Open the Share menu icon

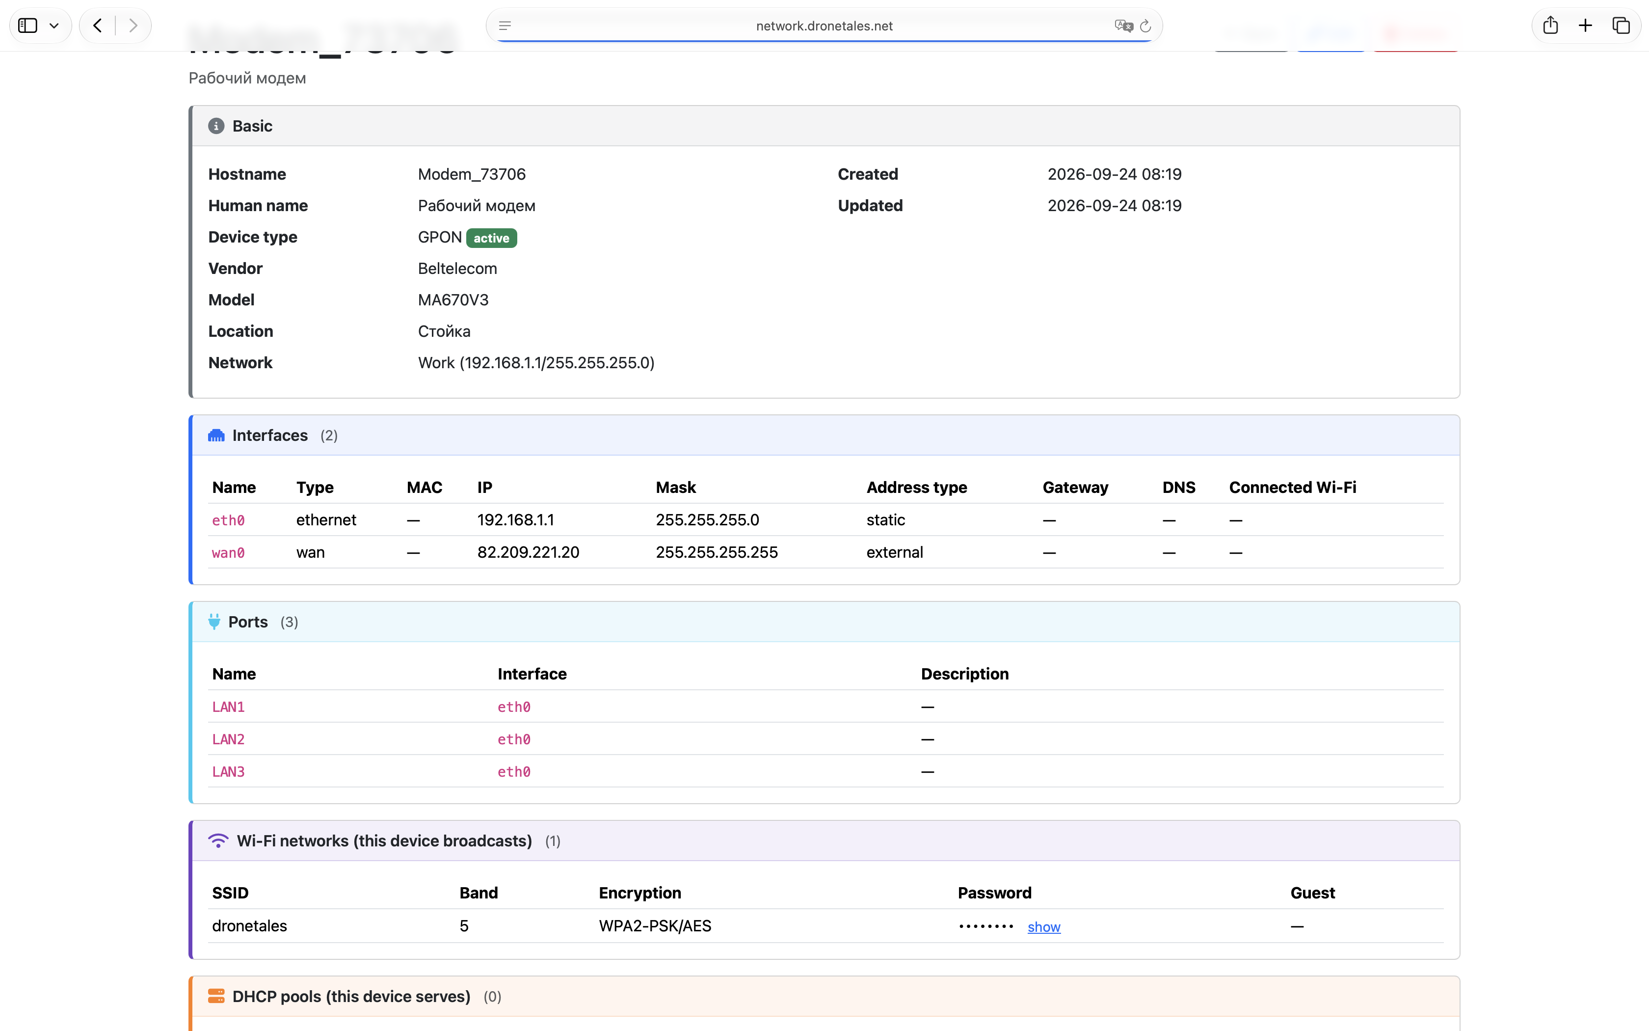coord(1551,25)
